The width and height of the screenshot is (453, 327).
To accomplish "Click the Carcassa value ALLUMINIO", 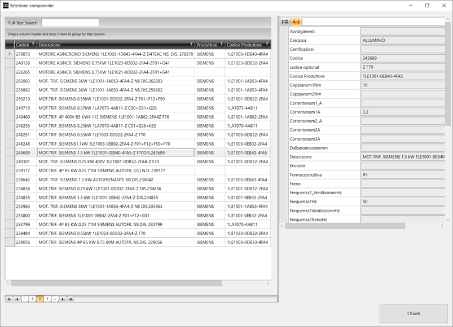I will click(403, 40).
